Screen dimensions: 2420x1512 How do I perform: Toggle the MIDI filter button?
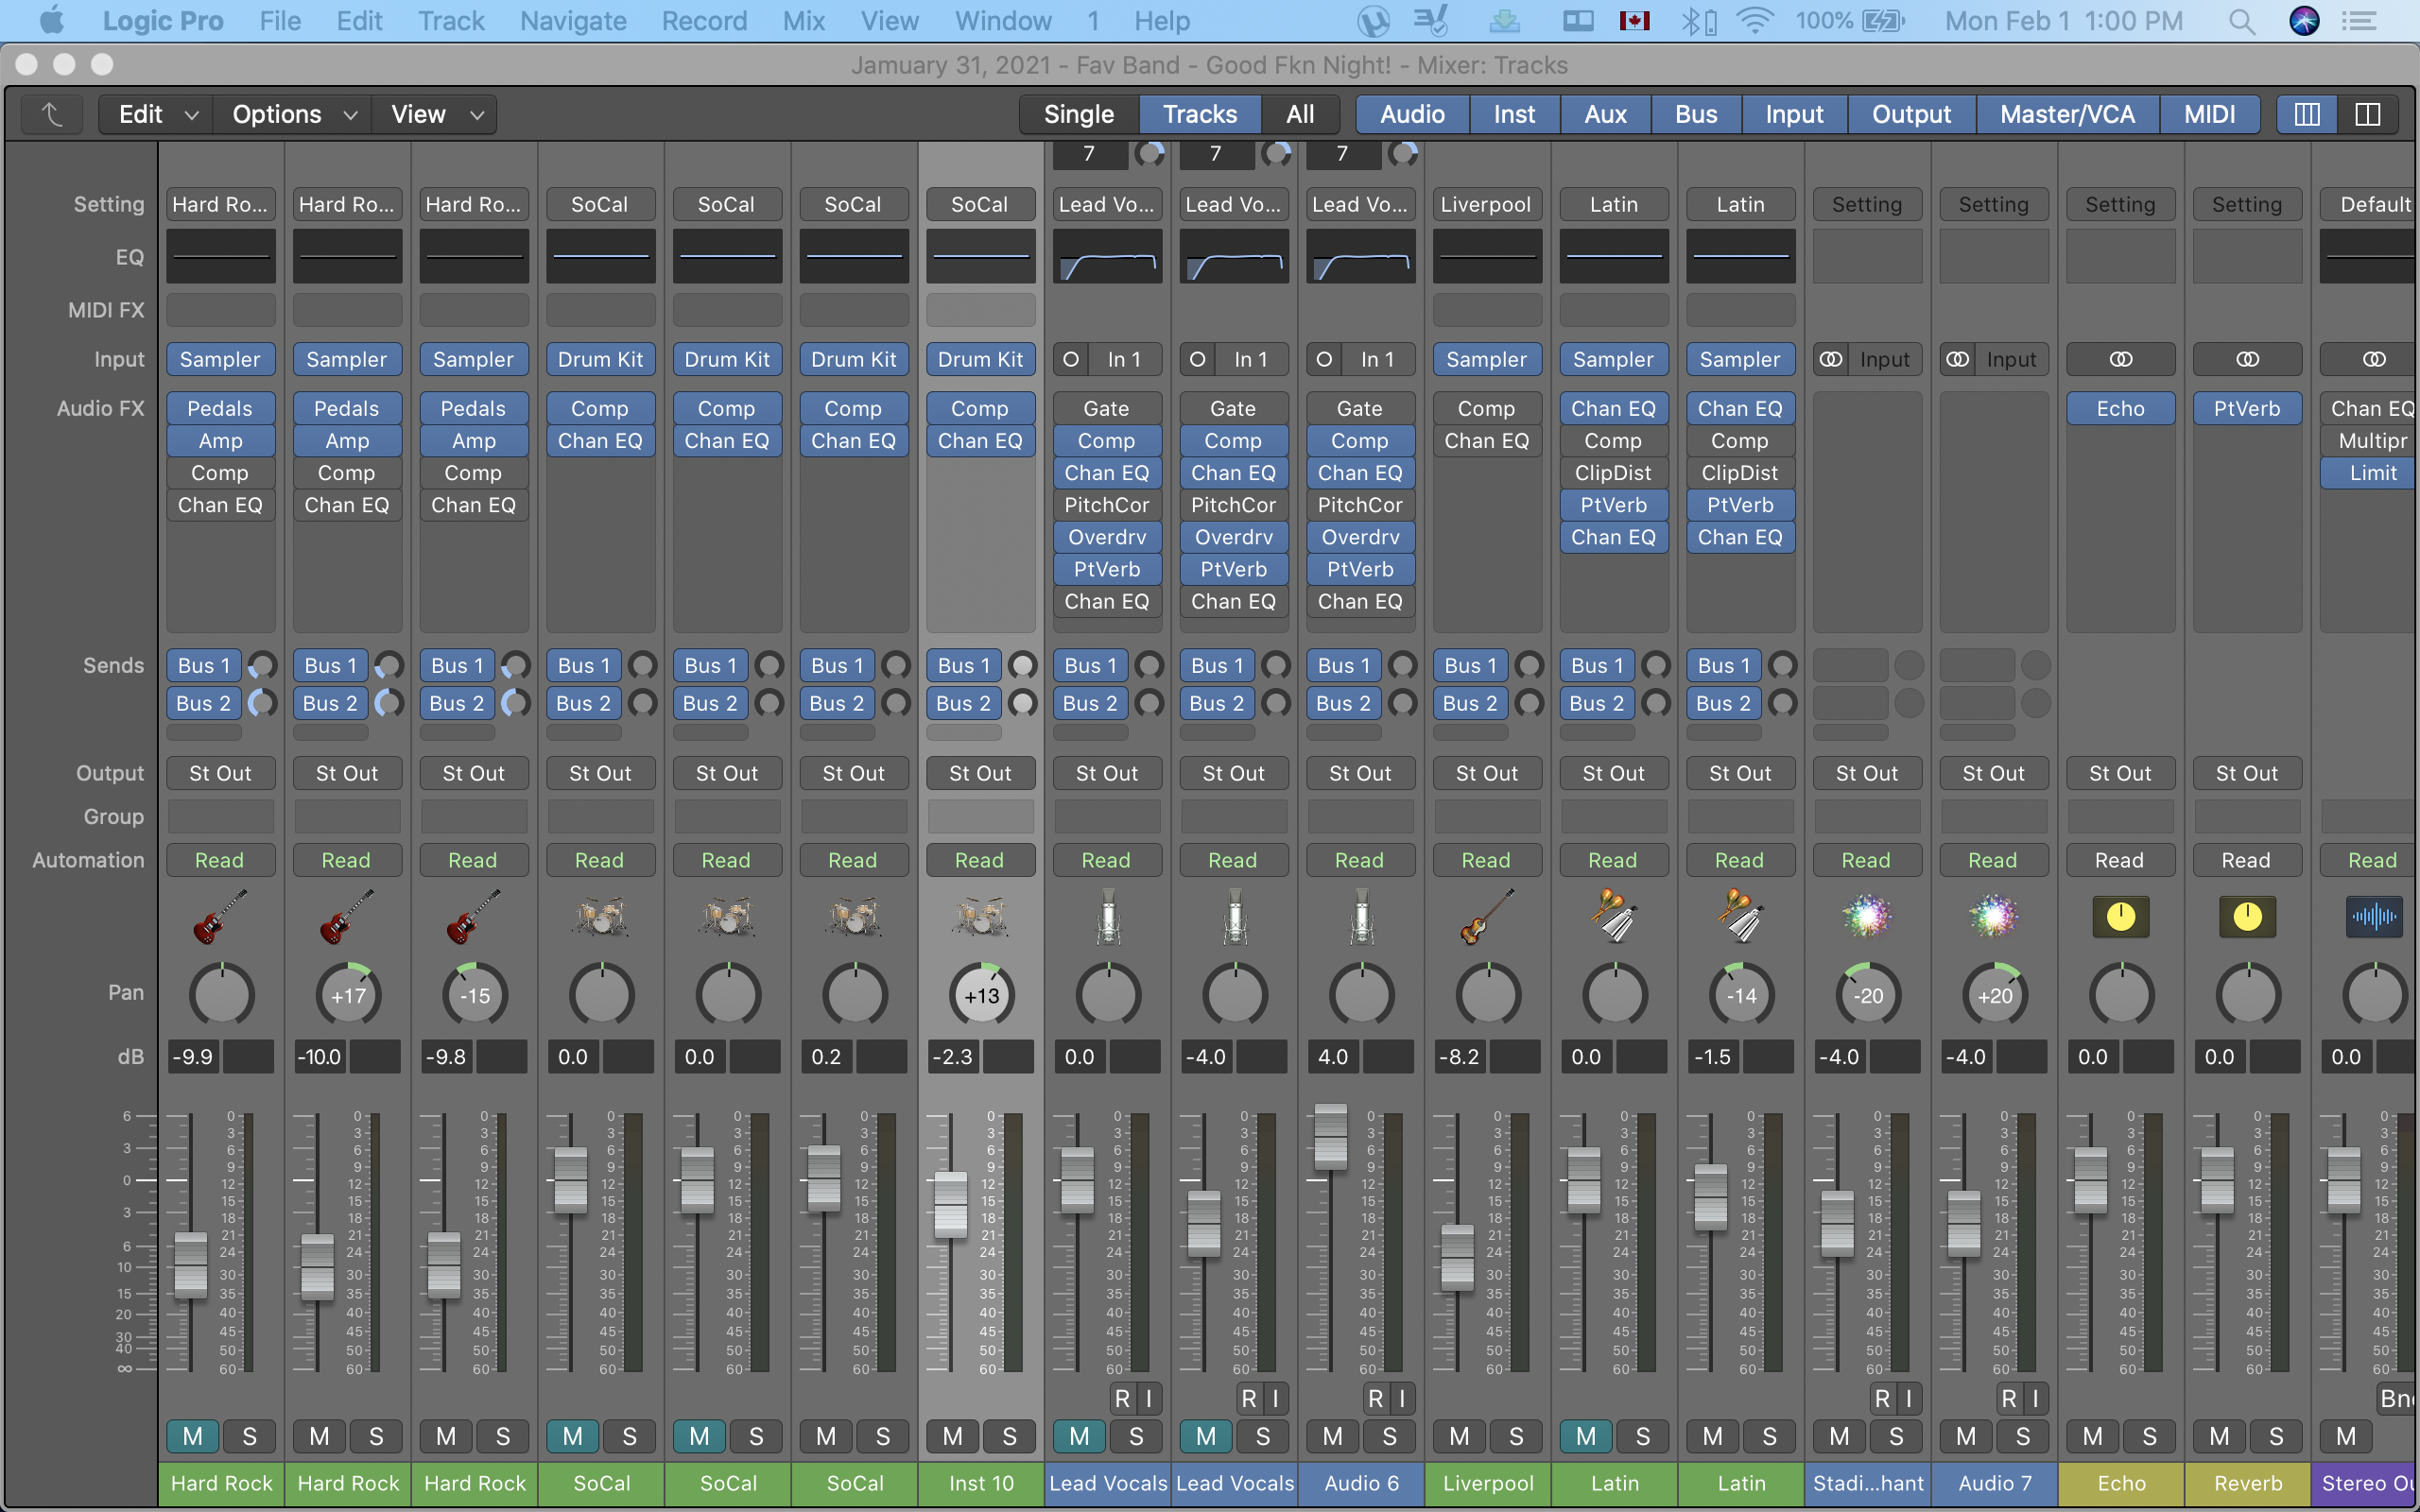tap(2209, 114)
